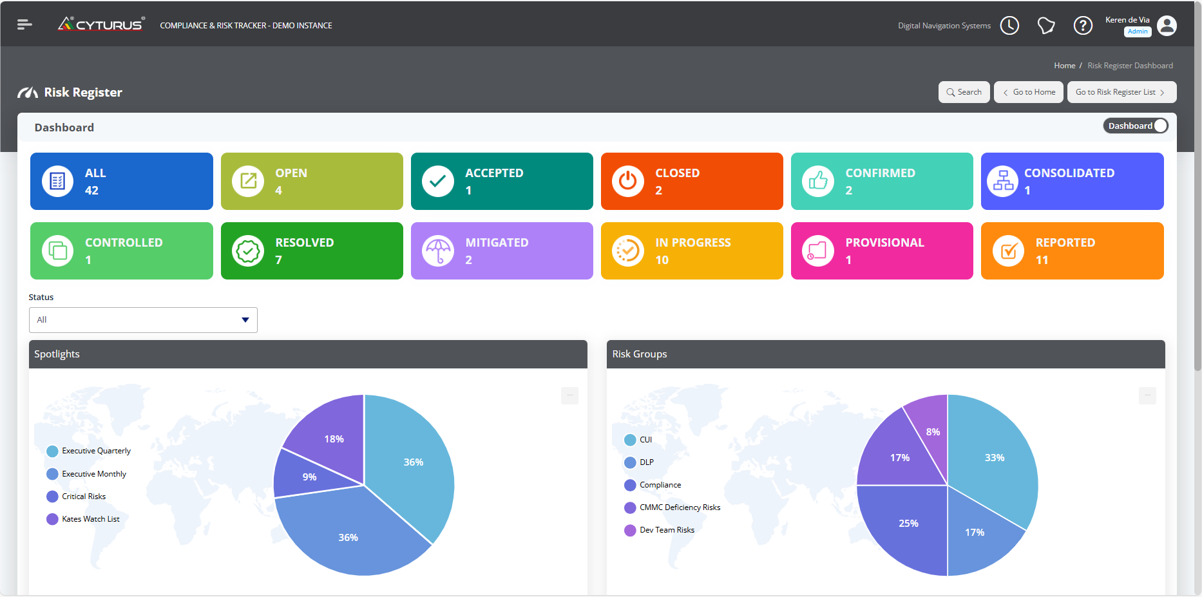The width and height of the screenshot is (1202, 597).
Task: Click the Closed status power icon
Action: pyautogui.click(x=627, y=182)
